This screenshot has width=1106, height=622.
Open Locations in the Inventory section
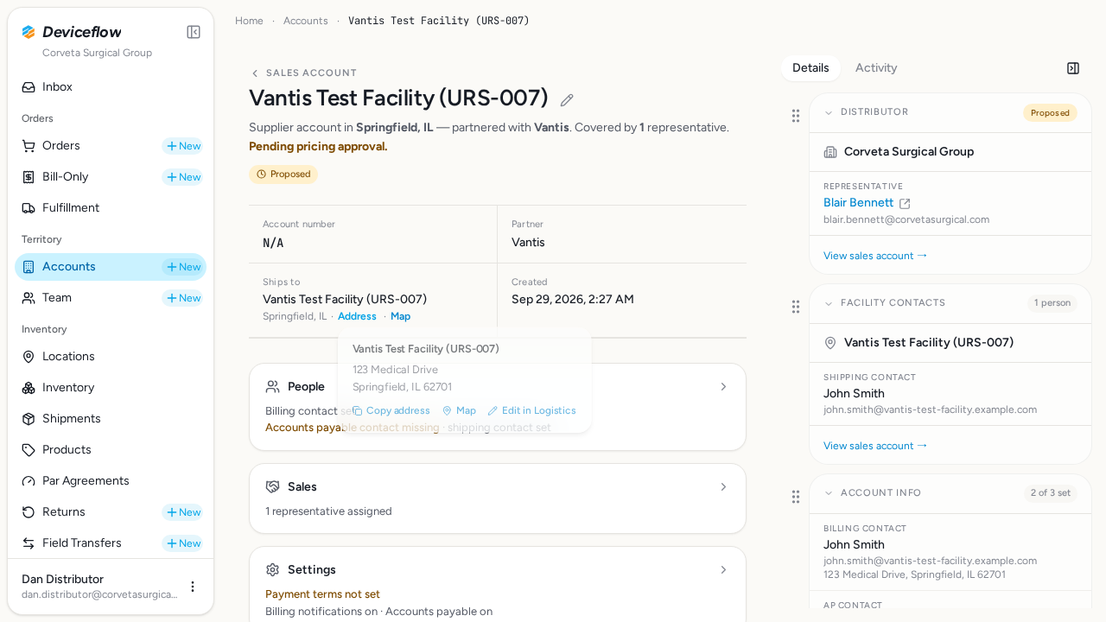tap(111, 357)
